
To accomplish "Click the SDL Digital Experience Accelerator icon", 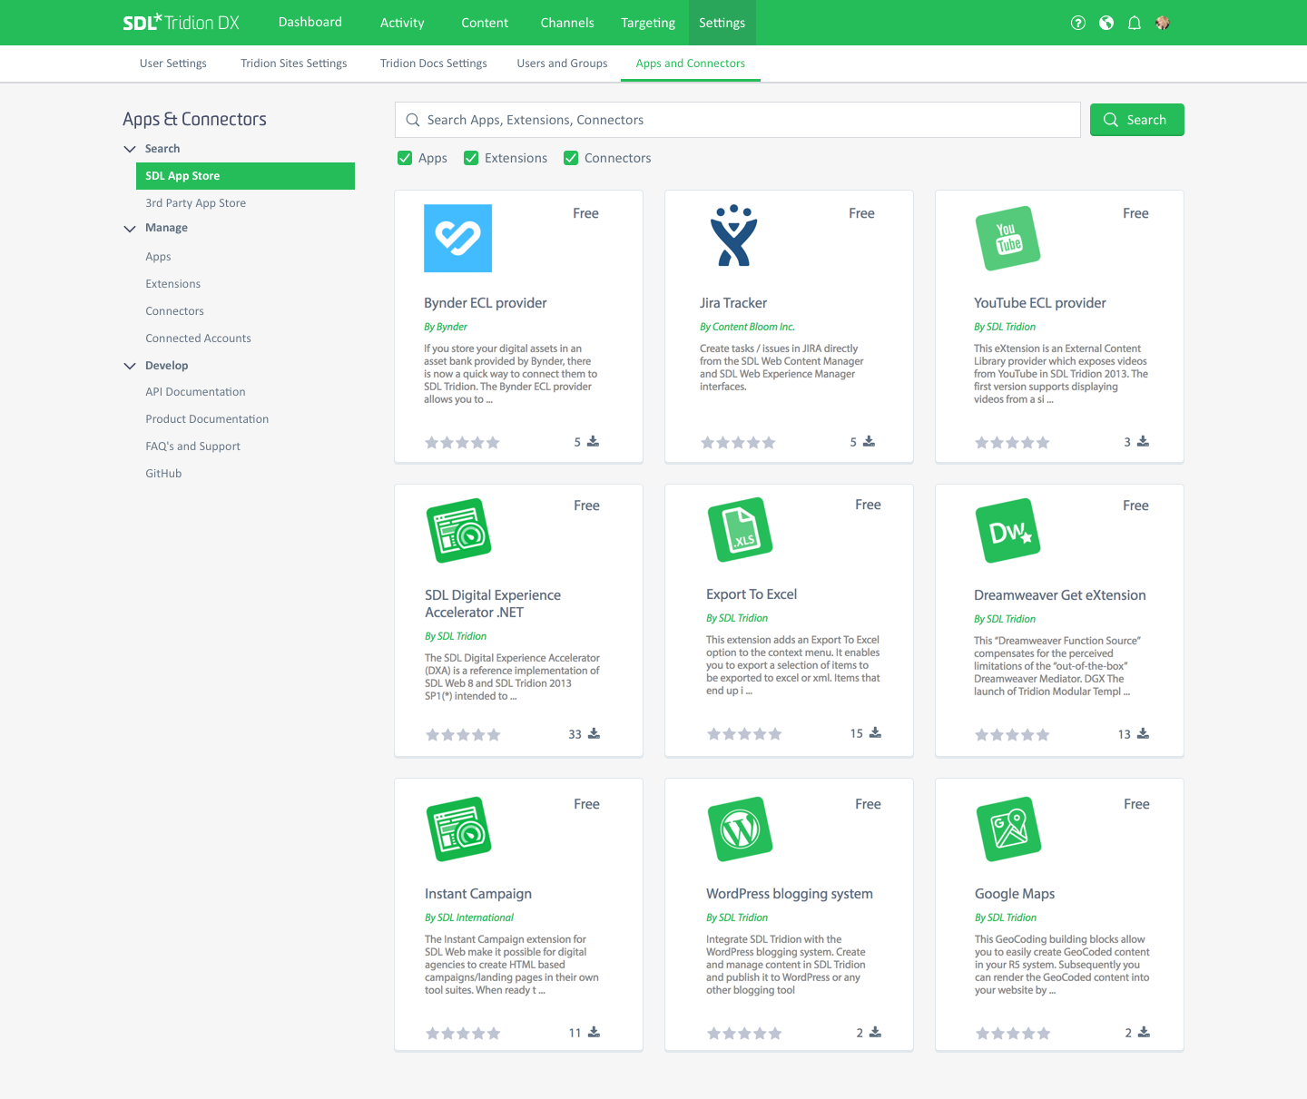I will point(459,530).
